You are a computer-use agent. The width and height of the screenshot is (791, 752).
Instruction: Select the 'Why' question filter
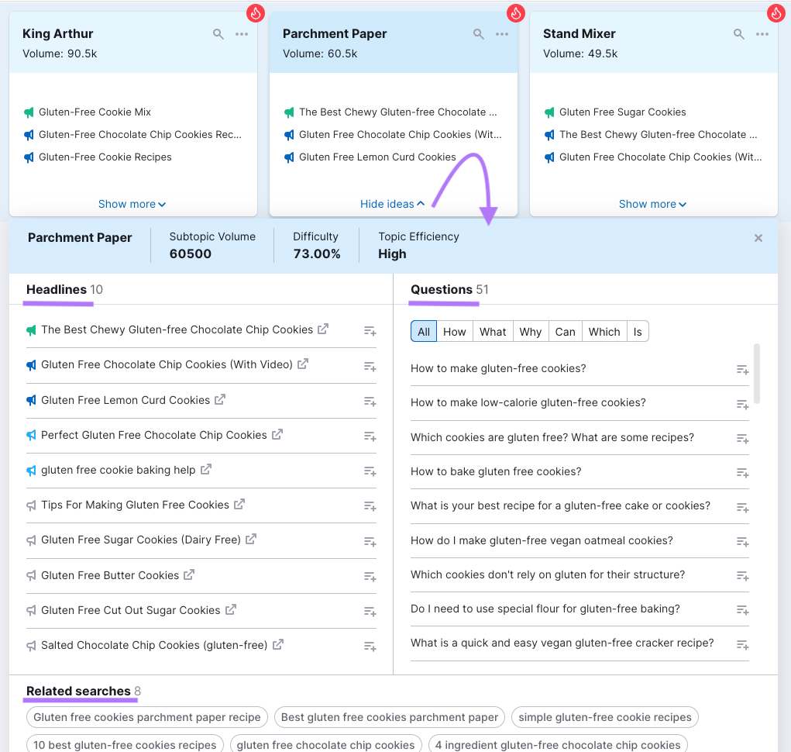pos(530,330)
